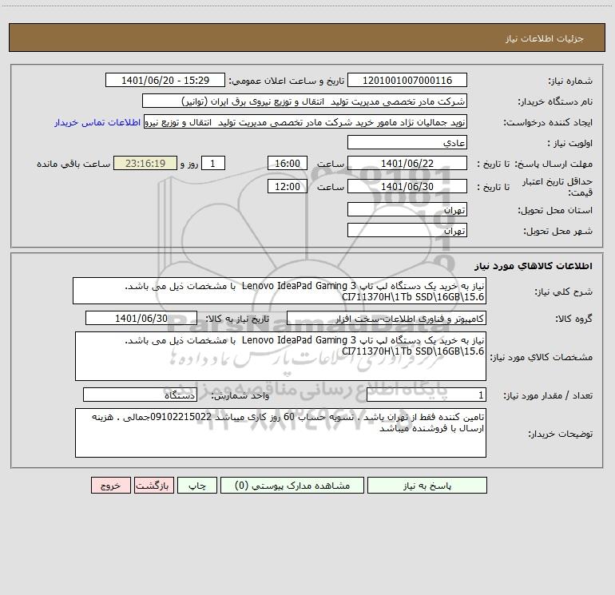Screen dimensions: 615x595
Task: Click the ساعت باقی مانده label
Action: pos(73,164)
